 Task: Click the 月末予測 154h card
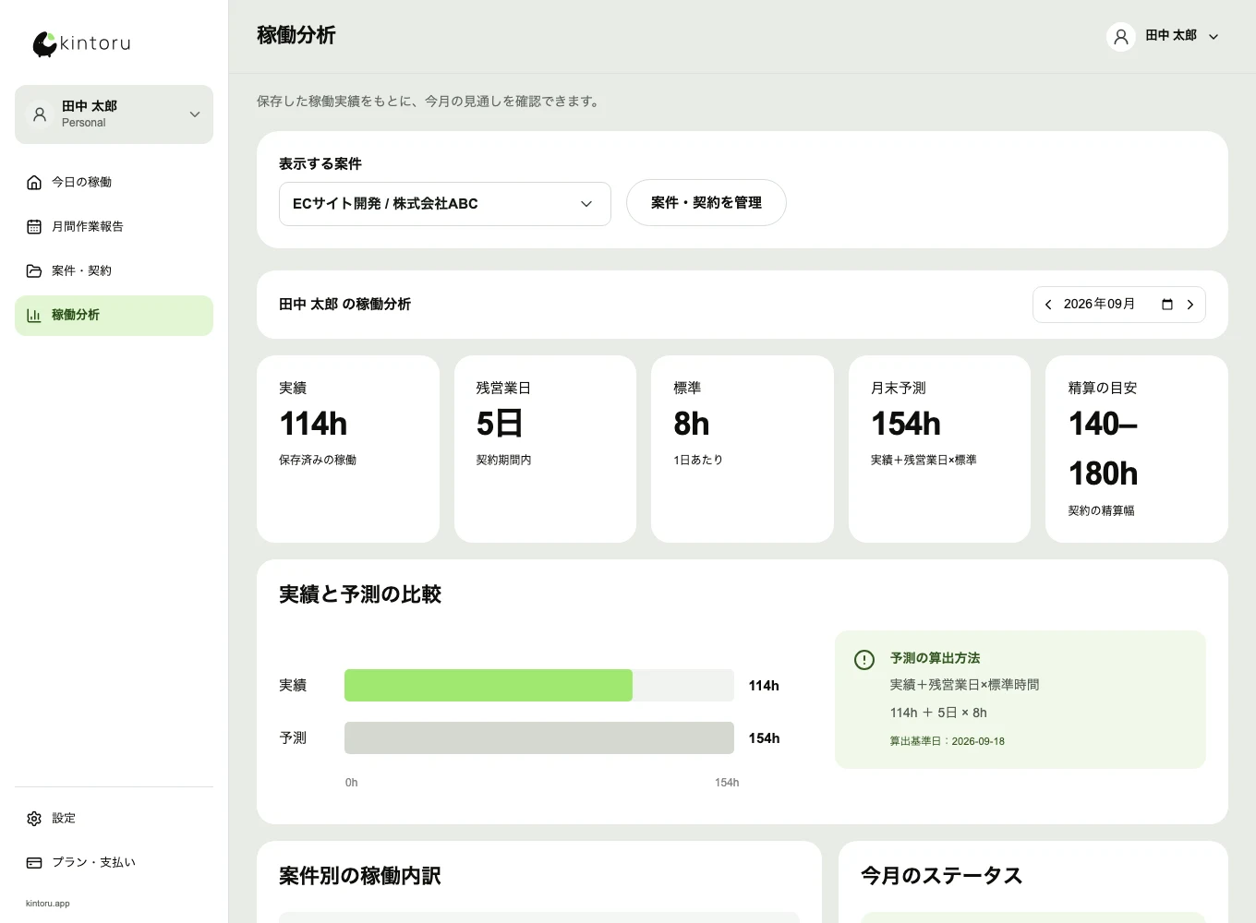pyautogui.click(x=939, y=449)
